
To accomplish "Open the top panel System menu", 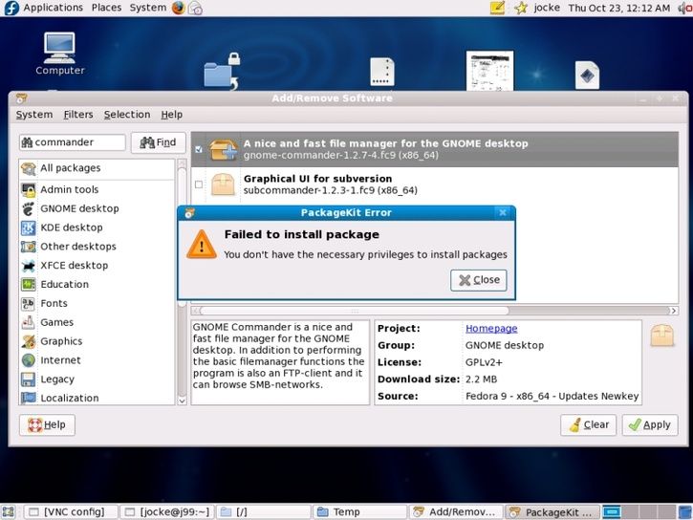I will click(x=148, y=8).
